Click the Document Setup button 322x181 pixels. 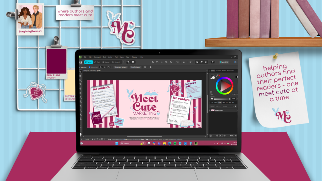[x=120, y=67]
